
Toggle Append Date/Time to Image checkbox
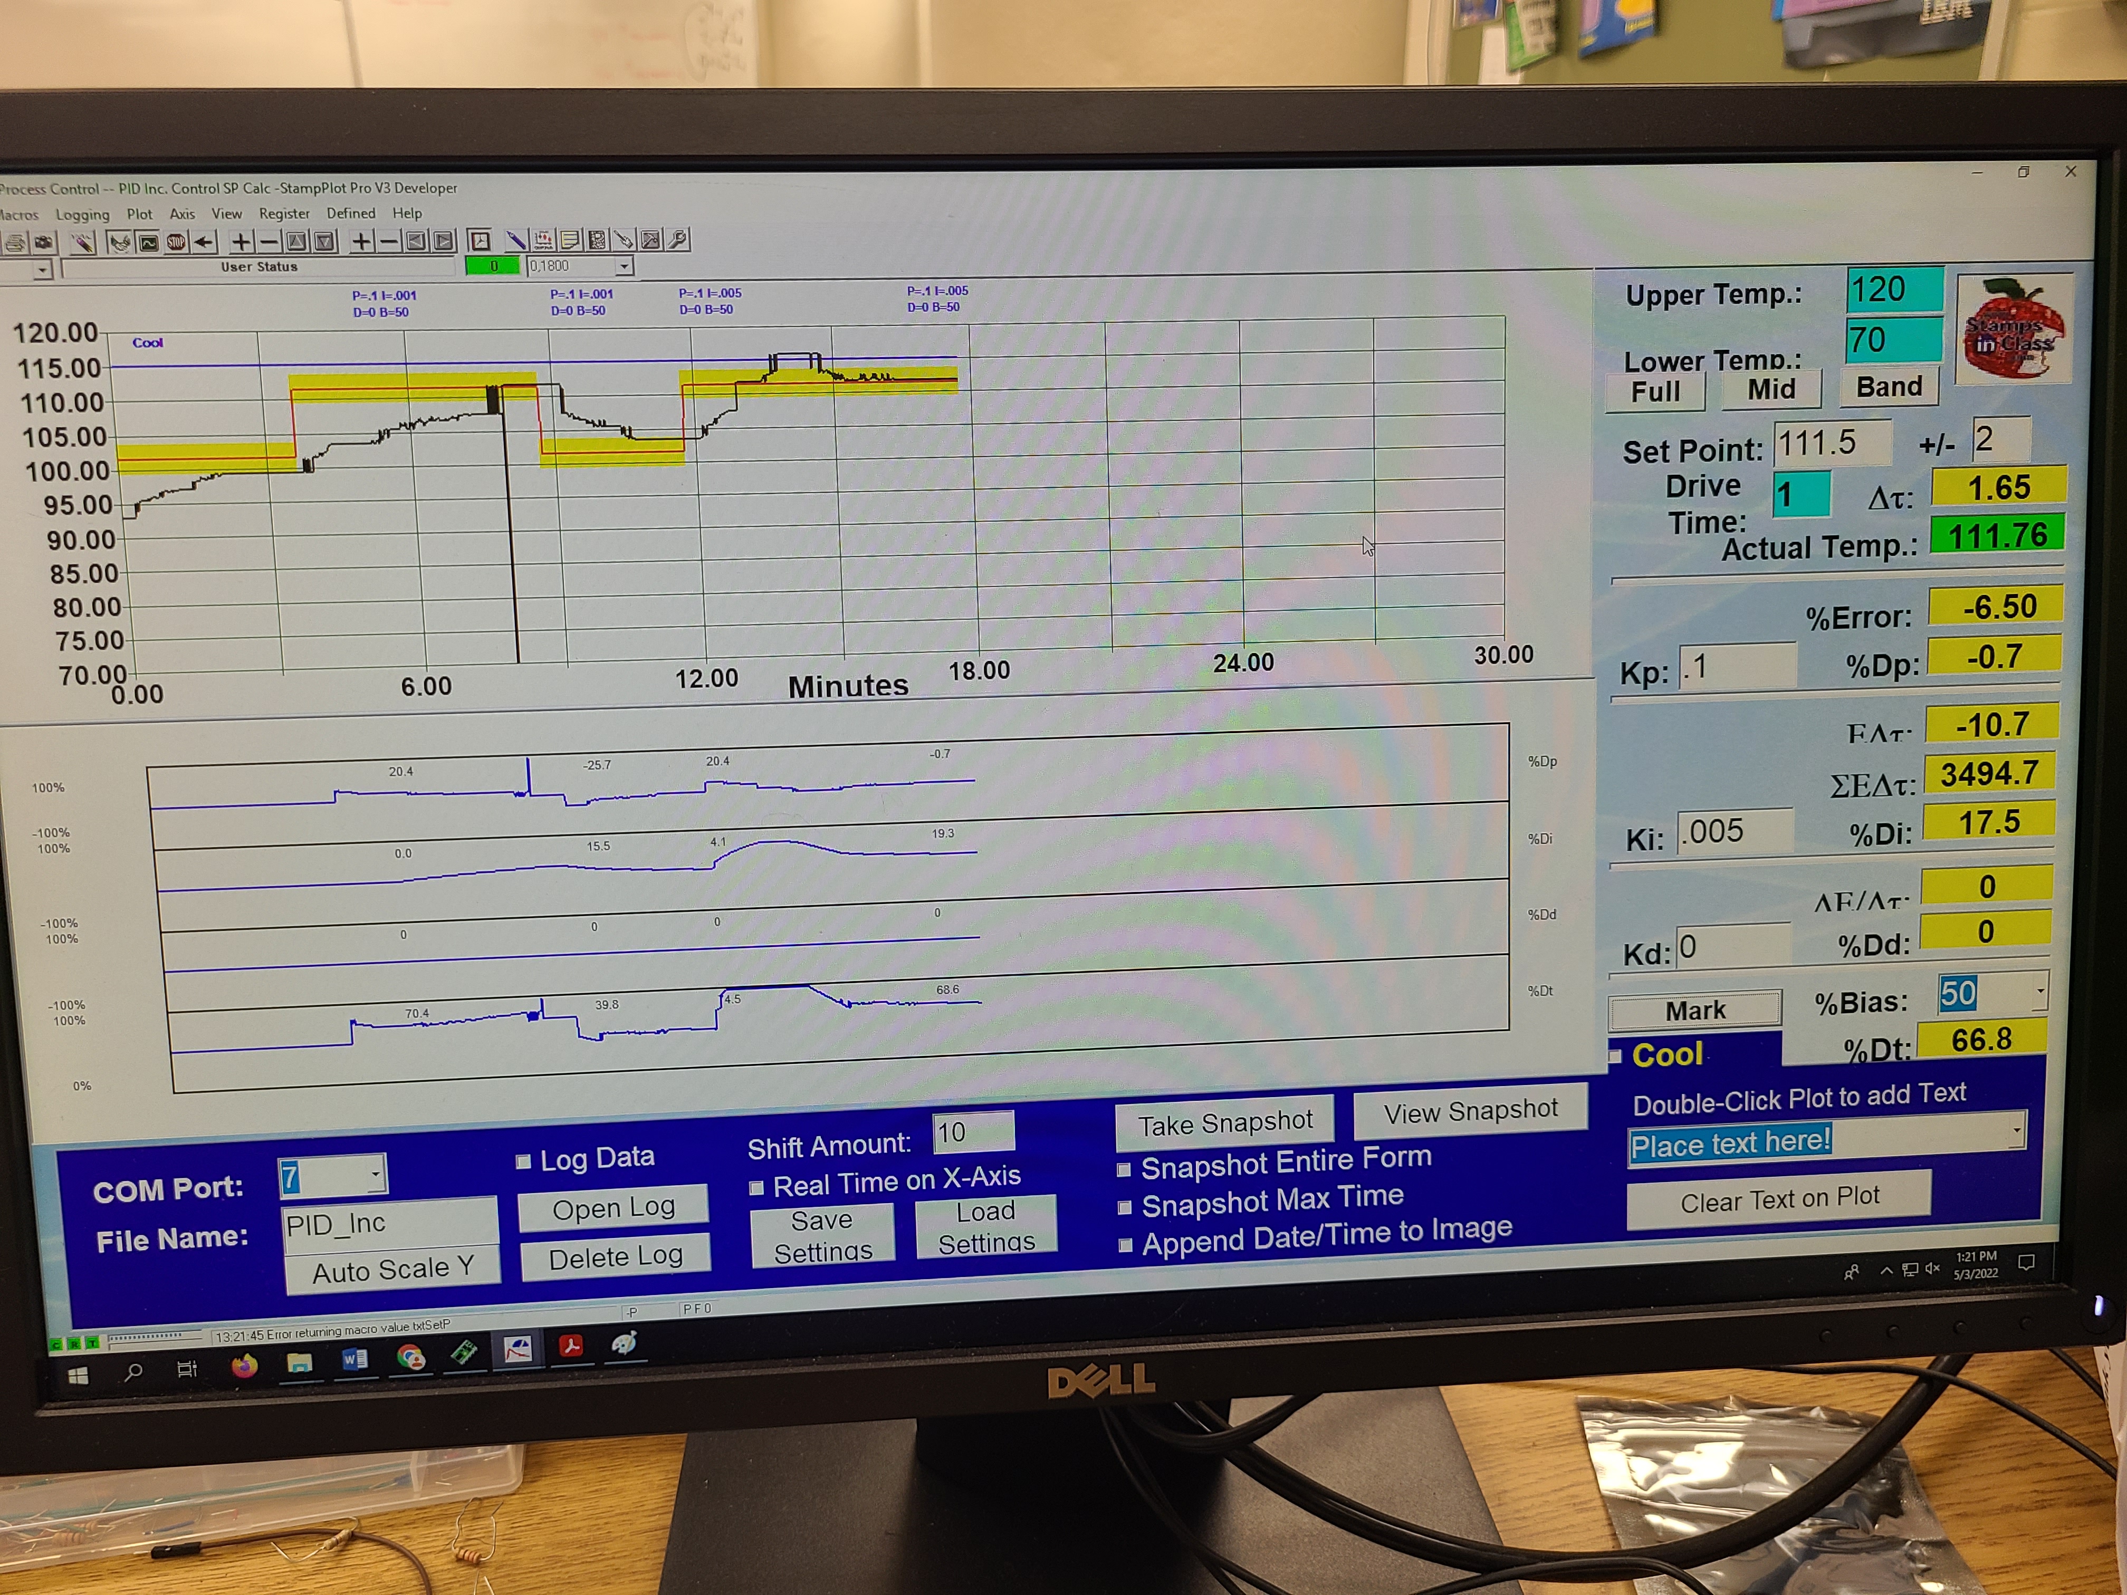coord(1125,1246)
